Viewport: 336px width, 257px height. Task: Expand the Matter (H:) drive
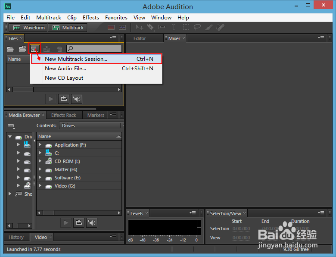(40, 169)
